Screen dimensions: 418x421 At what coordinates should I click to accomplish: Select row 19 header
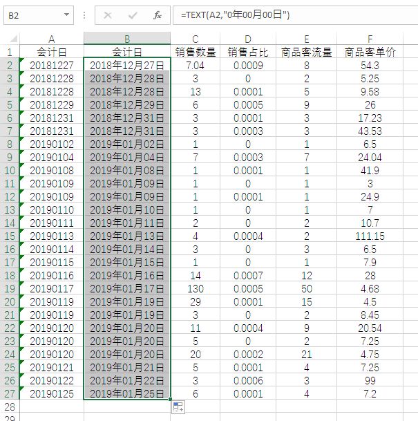[10, 288]
